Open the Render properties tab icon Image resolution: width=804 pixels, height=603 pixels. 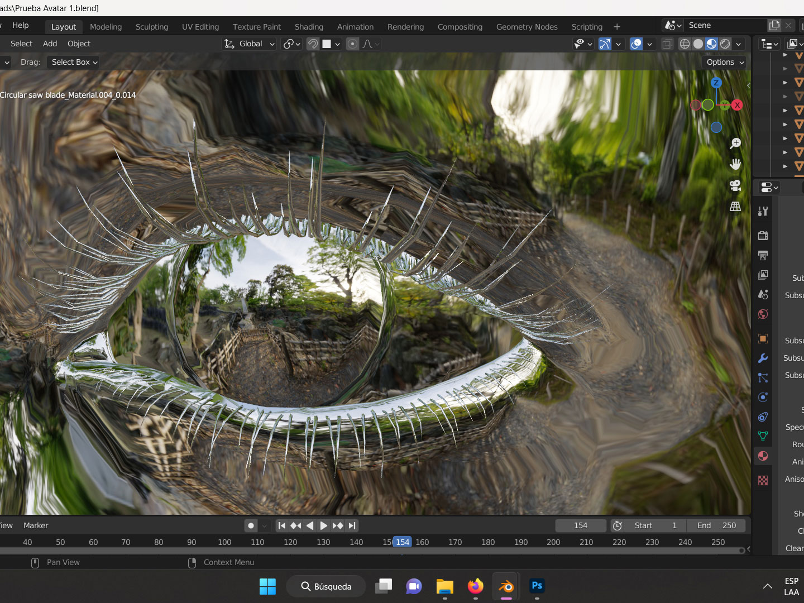click(x=763, y=236)
